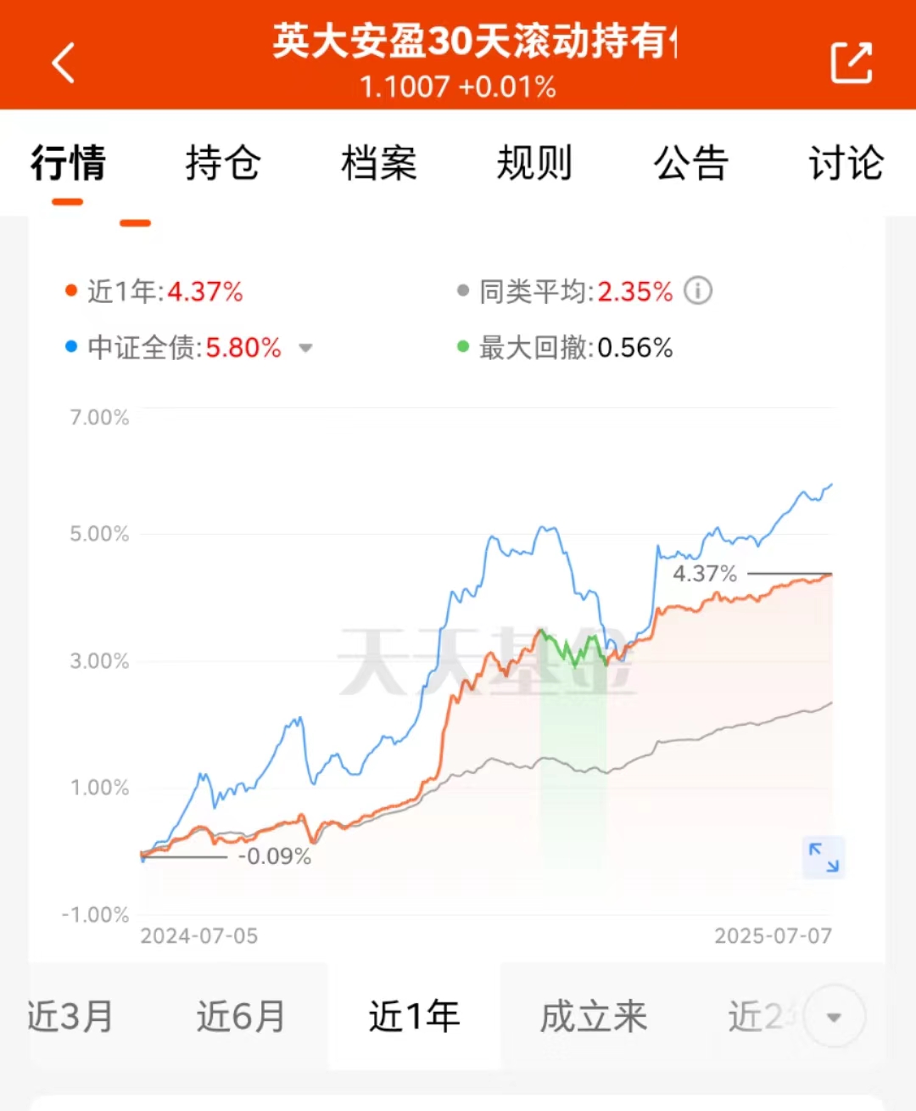Open the 规则 tab

[535, 163]
